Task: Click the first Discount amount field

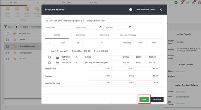Action: click(100, 76)
